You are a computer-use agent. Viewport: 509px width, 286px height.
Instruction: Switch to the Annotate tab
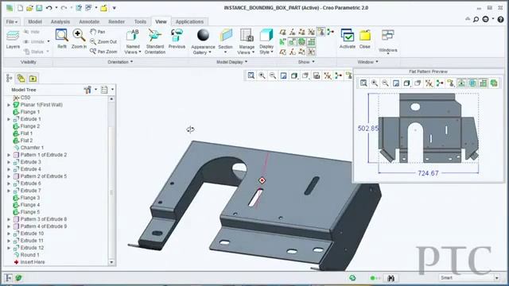pos(89,21)
